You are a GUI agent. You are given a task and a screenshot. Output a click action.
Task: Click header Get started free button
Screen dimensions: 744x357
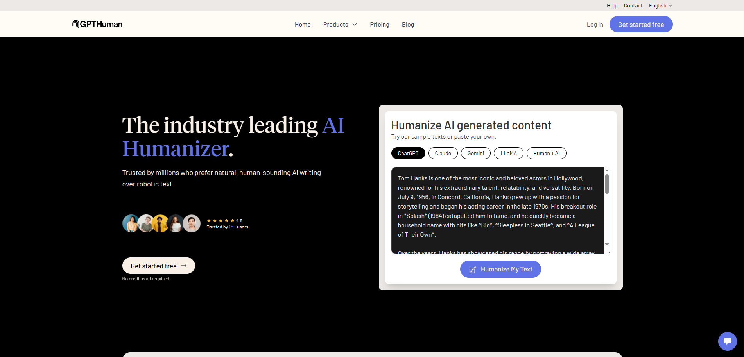tap(641, 24)
